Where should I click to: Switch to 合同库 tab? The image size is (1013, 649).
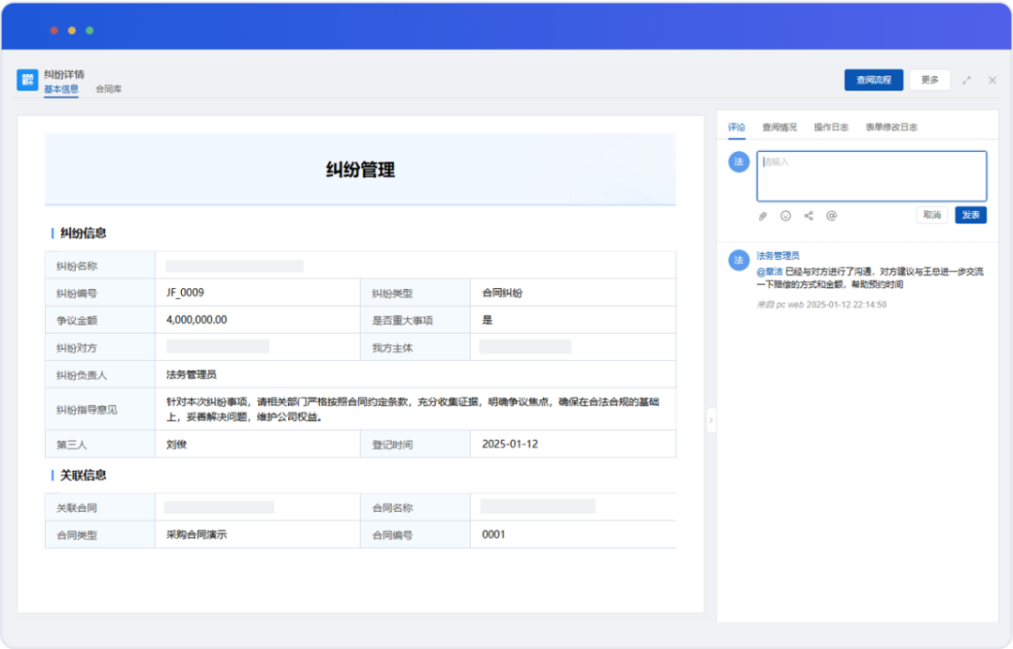[x=109, y=89]
